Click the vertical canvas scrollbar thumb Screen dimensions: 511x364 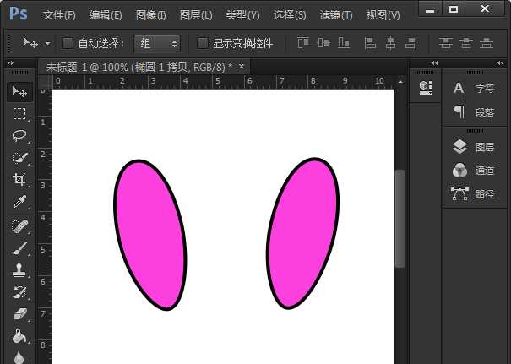(400, 218)
